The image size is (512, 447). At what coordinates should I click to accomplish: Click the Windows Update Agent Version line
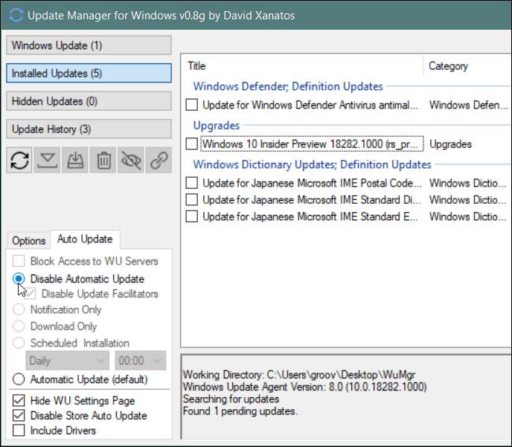coord(304,387)
